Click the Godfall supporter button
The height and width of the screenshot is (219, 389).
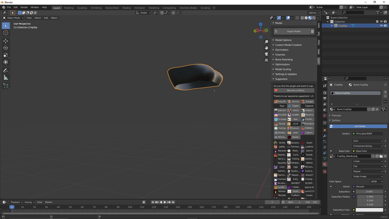click(294, 115)
